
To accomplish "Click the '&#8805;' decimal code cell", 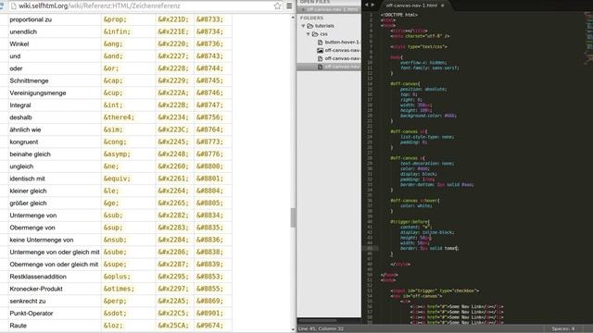I will click(209, 203).
